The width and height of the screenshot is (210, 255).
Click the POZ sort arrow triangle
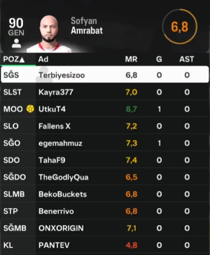coord(22,60)
